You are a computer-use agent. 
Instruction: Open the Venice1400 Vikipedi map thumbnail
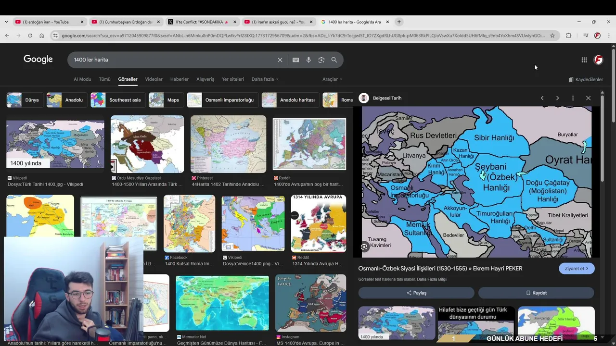tap(253, 223)
